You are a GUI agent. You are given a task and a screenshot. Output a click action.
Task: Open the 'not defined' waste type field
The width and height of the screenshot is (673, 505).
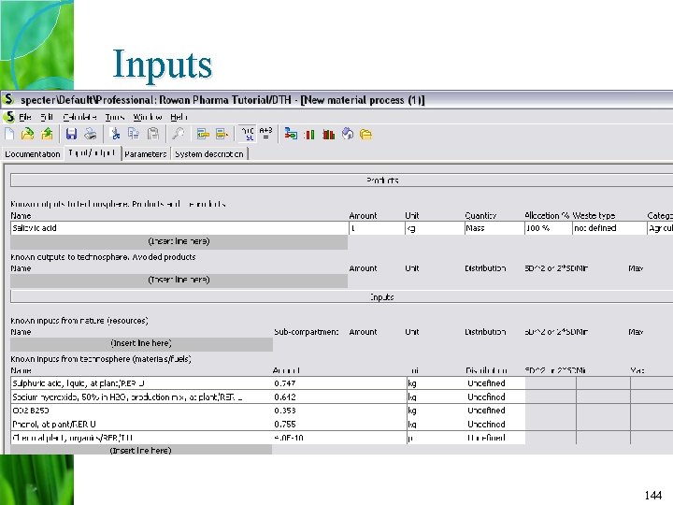(609, 228)
